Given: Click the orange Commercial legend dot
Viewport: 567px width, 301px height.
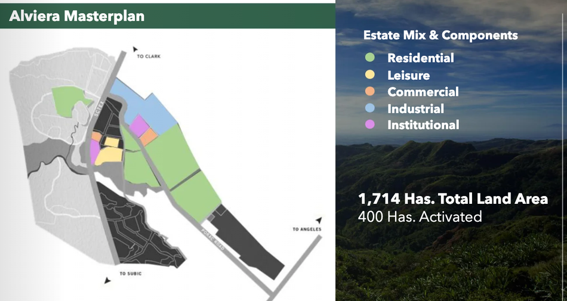Looking at the screenshot, I should coord(369,91).
